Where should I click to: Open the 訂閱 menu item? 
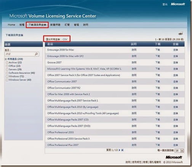(67, 25)
